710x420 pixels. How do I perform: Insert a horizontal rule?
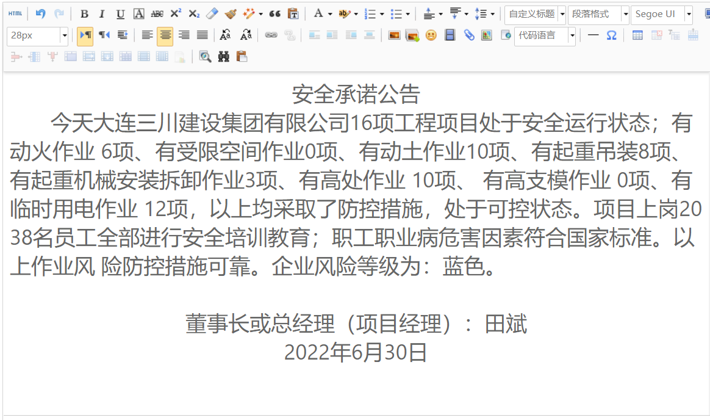point(593,35)
